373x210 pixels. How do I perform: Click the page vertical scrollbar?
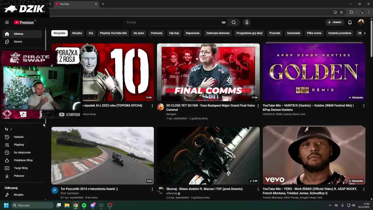(371, 38)
